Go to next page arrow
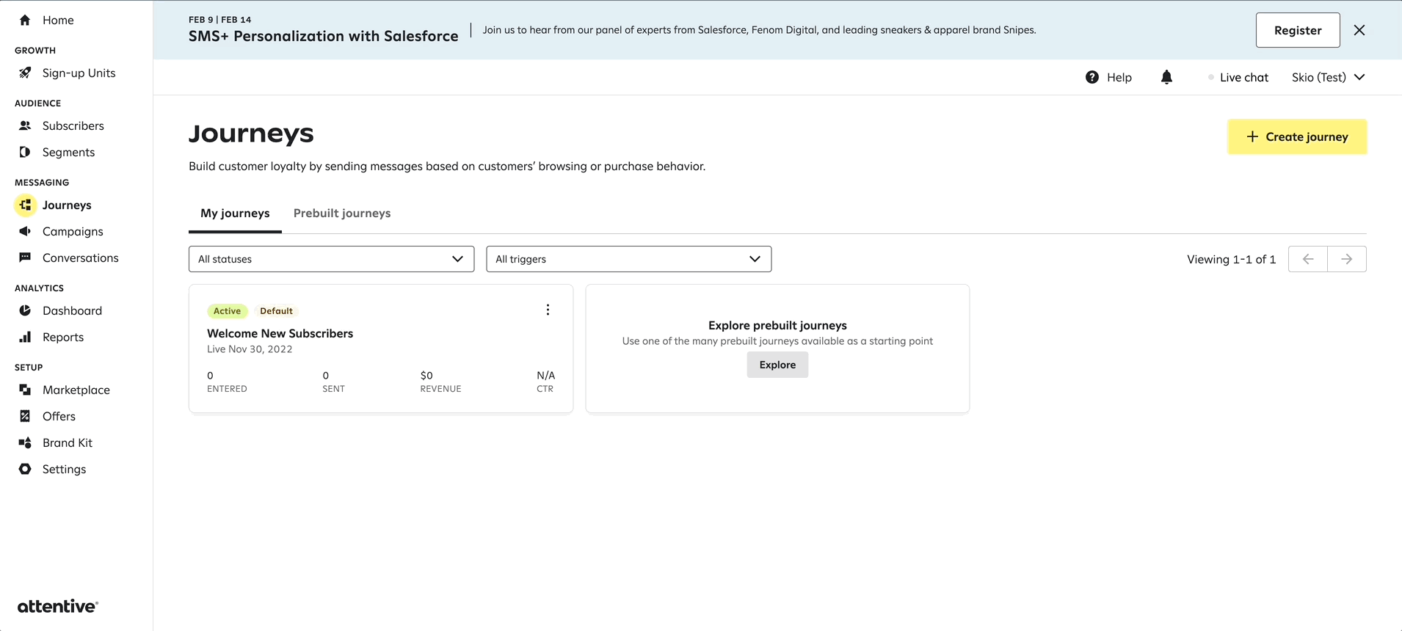Image resolution: width=1402 pixels, height=631 pixels. coord(1347,259)
